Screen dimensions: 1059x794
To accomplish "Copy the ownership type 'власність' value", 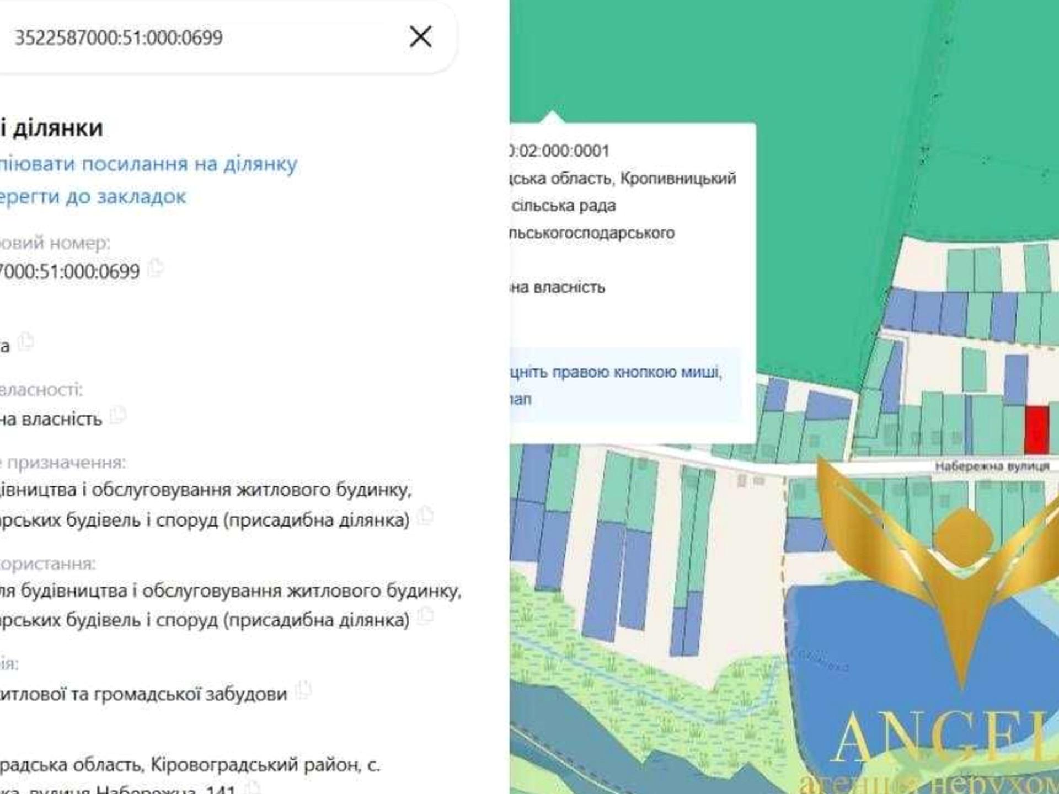I will pos(118,415).
